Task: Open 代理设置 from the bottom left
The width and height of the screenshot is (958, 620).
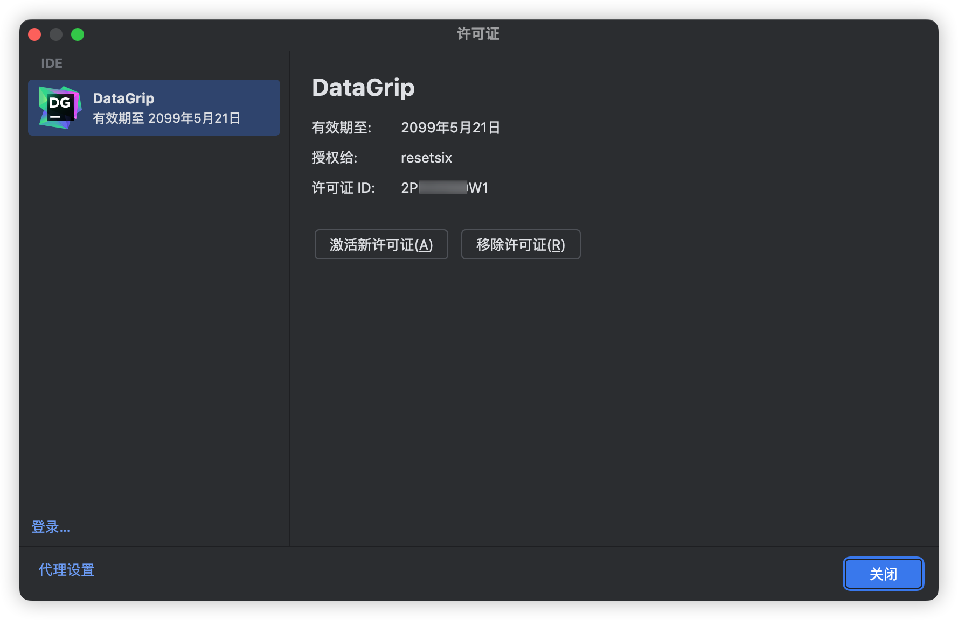Action: (66, 569)
